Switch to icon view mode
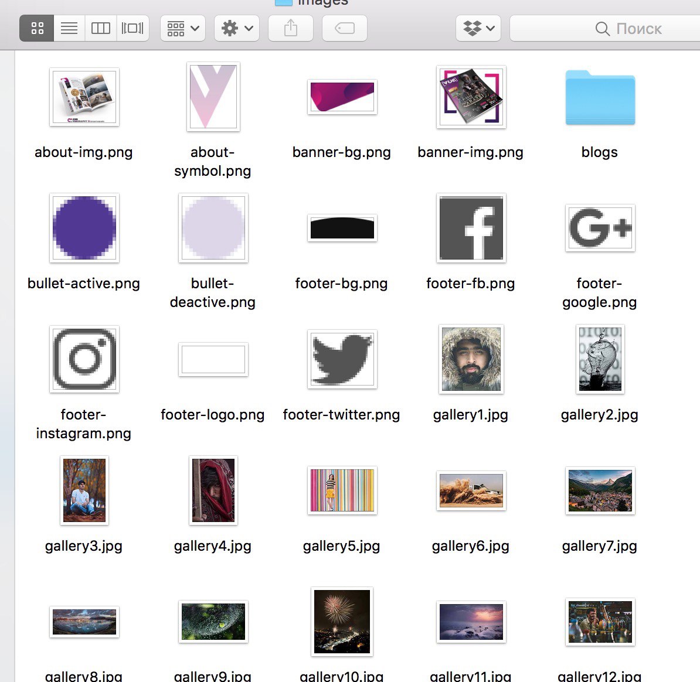Viewport: 700px width, 682px height. pyautogui.click(x=37, y=28)
